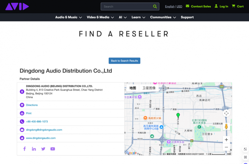Open the Print link
Viewport: 249px width, 164px height.
29,113
